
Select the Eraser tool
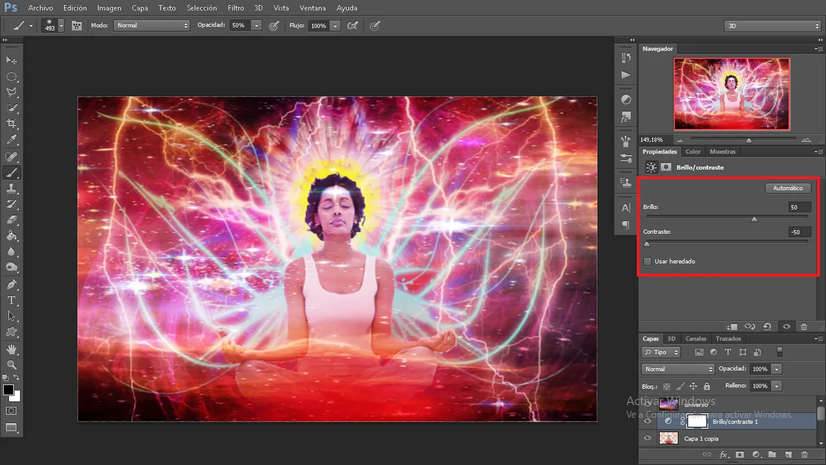click(x=12, y=220)
